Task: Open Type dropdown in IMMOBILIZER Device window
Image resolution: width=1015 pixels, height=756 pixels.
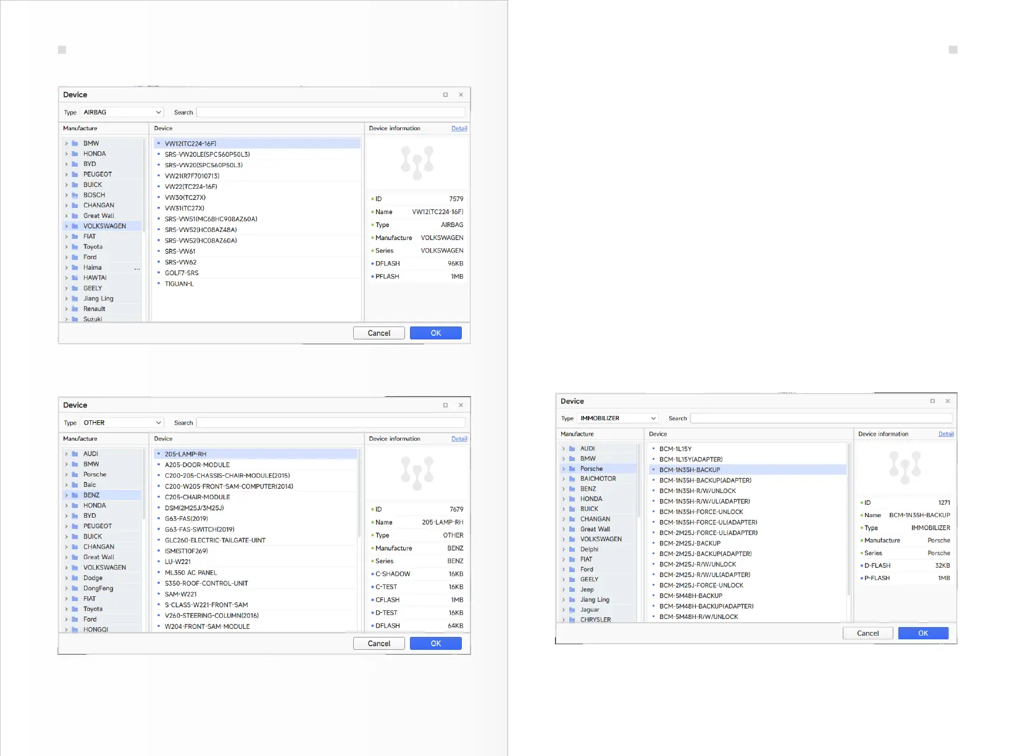Action: pos(618,418)
